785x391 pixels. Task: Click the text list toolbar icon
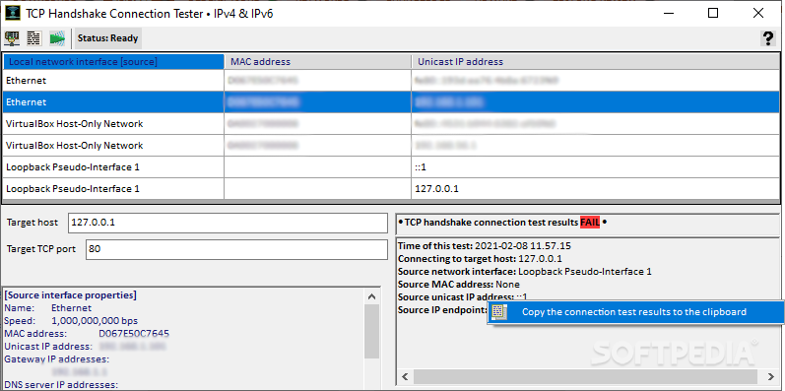click(x=34, y=38)
